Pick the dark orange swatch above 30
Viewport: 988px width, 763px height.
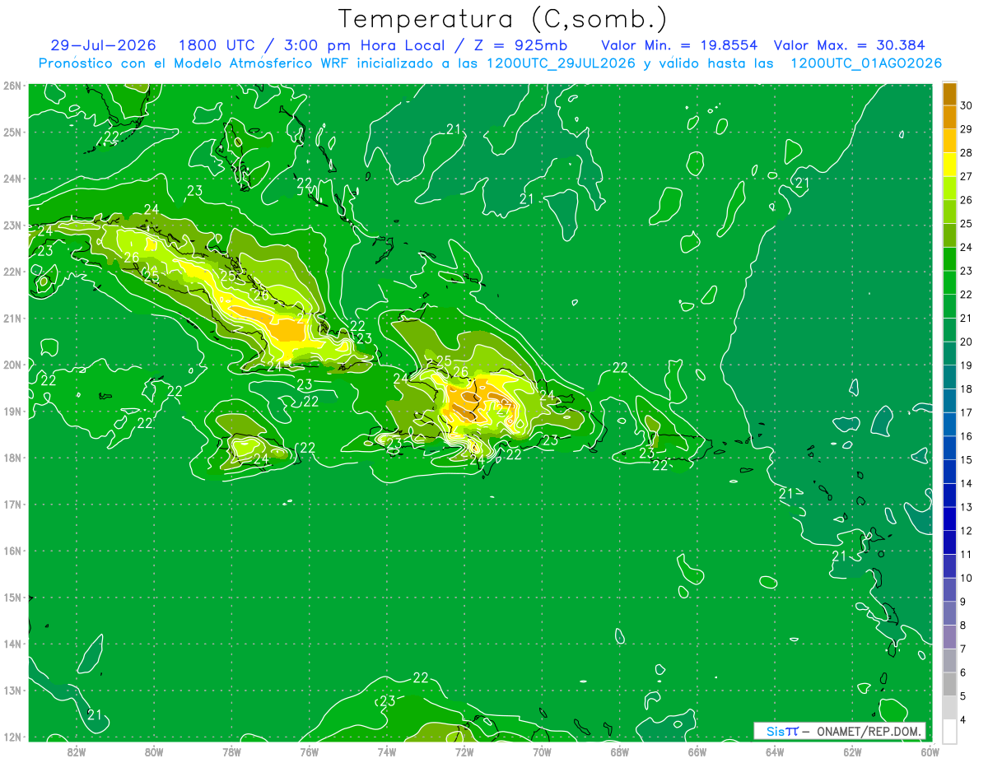tap(949, 94)
